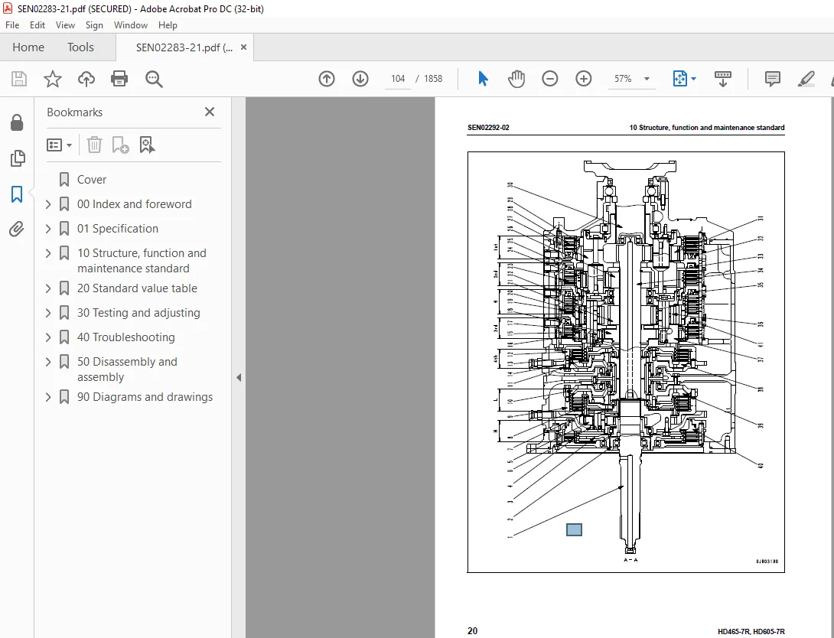The image size is (834, 638).
Task: Add new bookmark icon
Action: pyautogui.click(x=120, y=145)
